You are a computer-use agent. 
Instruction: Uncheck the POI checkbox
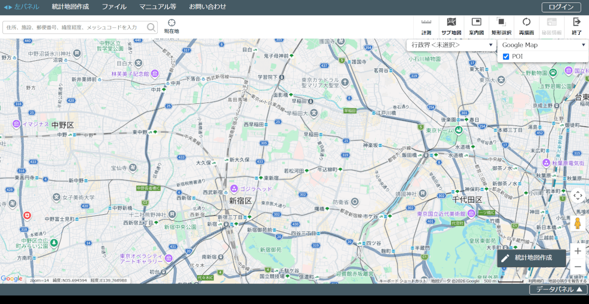[x=506, y=56]
